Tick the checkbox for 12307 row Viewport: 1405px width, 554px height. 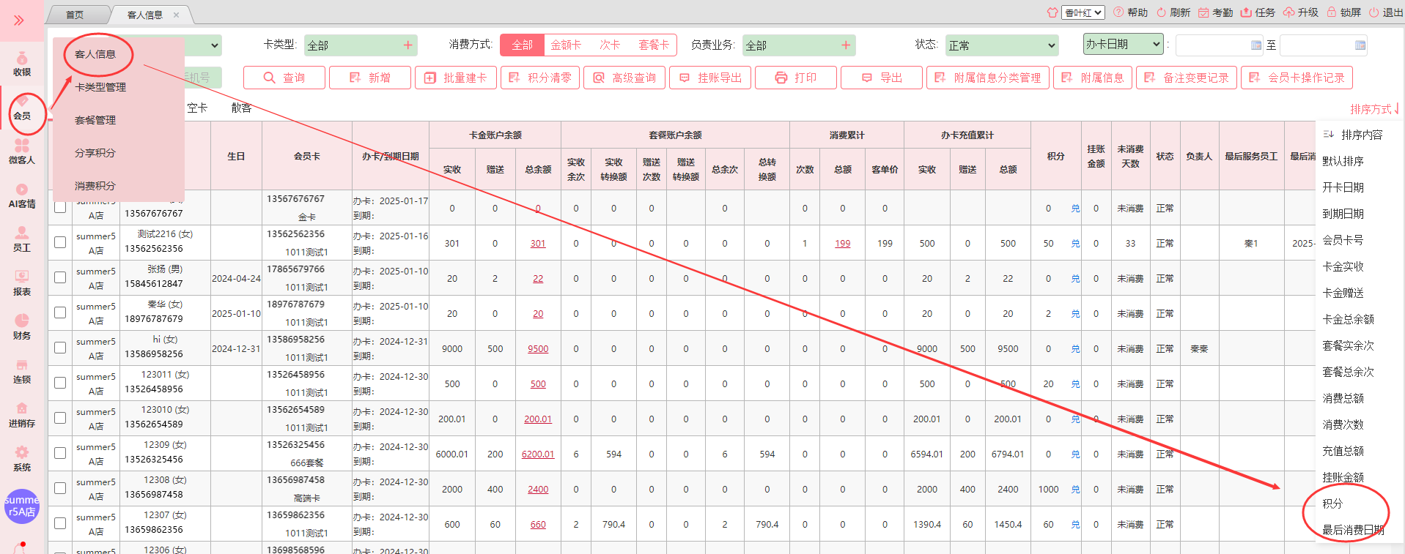tap(60, 523)
